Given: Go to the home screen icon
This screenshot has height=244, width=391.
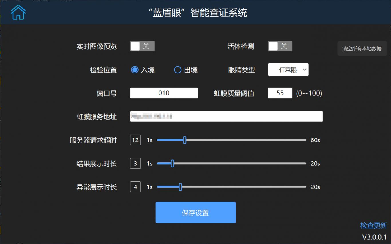Looking at the screenshot, I should [x=18, y=12].
